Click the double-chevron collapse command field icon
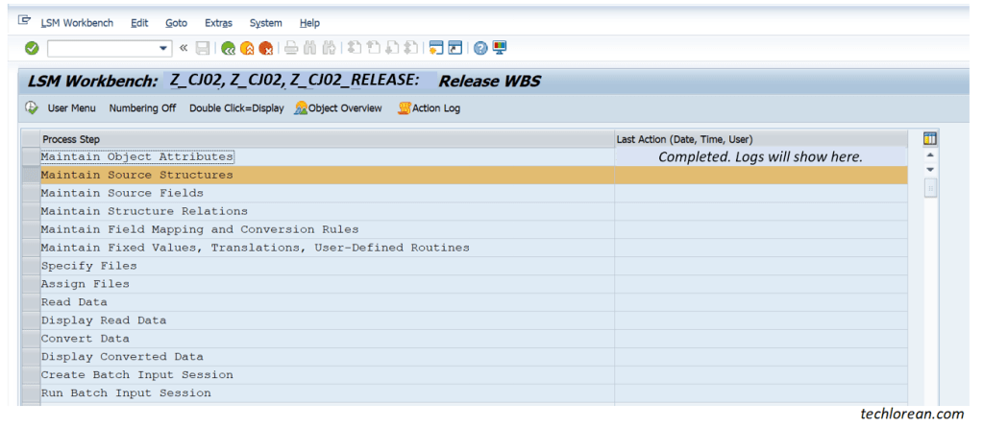The image size is (983, 427). (184, 48)
